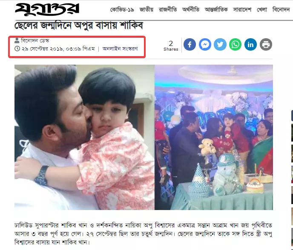Click the বিনোদন ডেস্ক author name

pos(35,40)
